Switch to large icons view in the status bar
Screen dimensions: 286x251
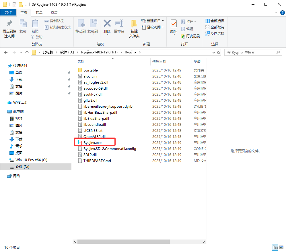click(x=281, y=247)
